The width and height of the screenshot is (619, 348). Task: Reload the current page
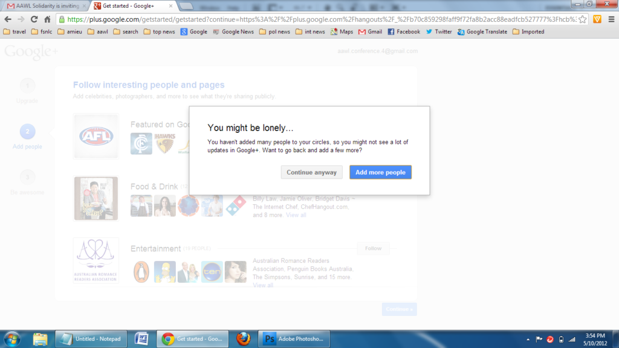click(x=34, y=19)
